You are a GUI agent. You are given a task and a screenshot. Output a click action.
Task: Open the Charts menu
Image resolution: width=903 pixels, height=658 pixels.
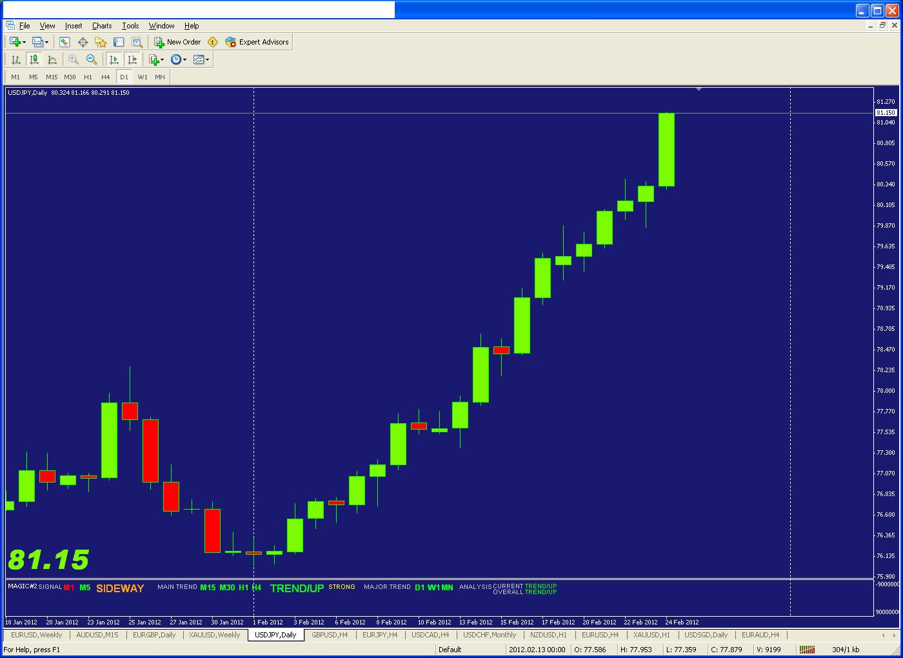(x=101, y=26)
